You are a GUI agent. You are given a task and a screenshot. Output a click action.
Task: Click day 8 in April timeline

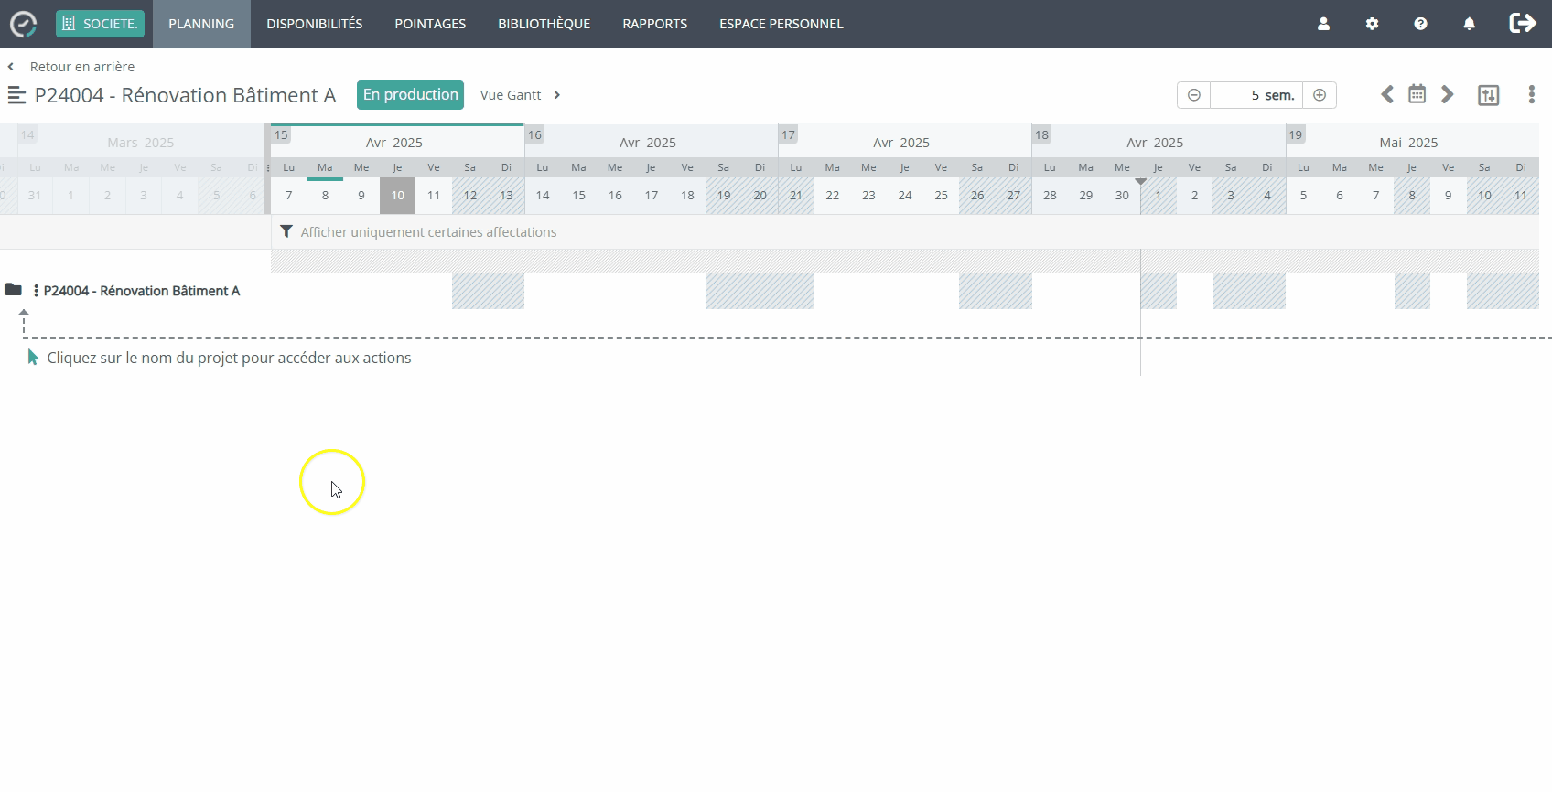pyautogui.click(x=325, y=196)
